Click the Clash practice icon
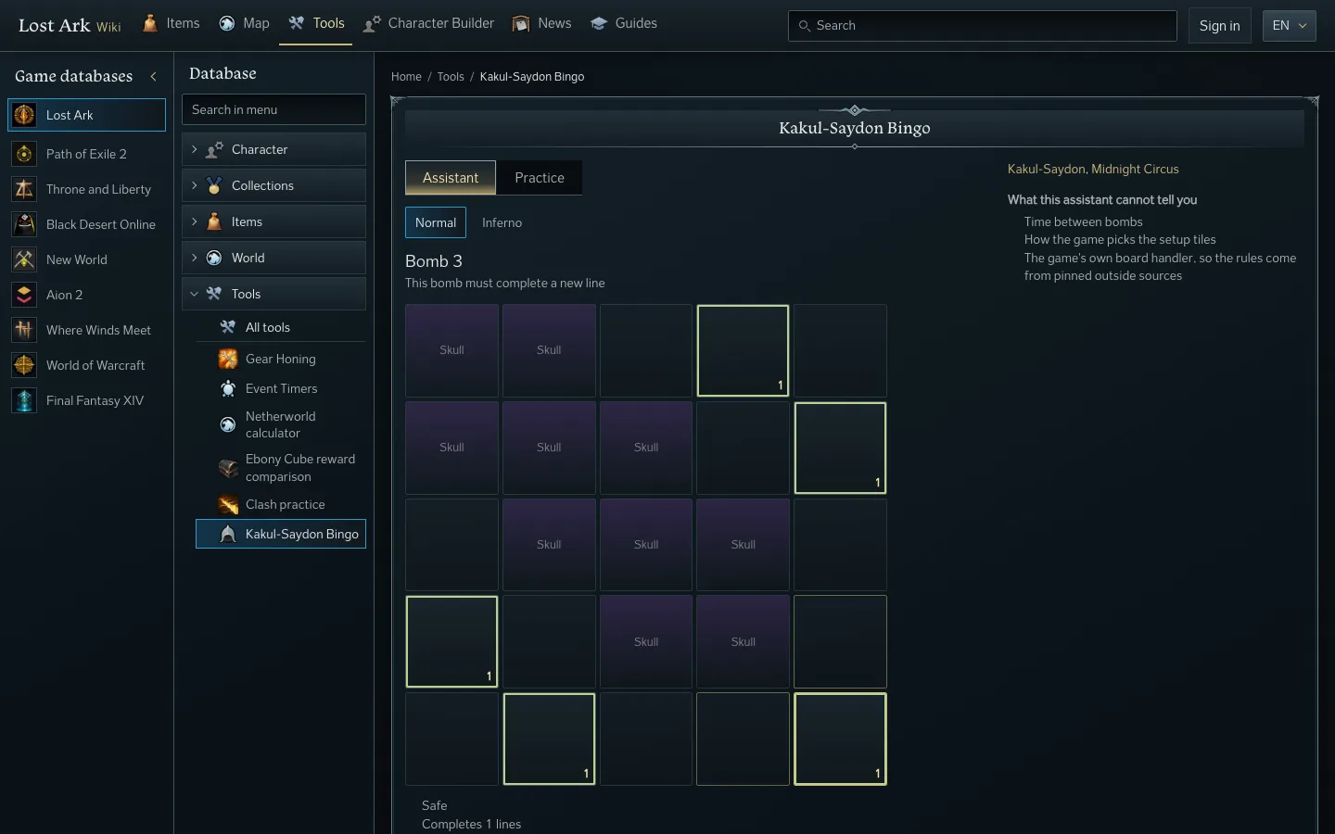Screen dimensions: 1335x834 point(228,504)
